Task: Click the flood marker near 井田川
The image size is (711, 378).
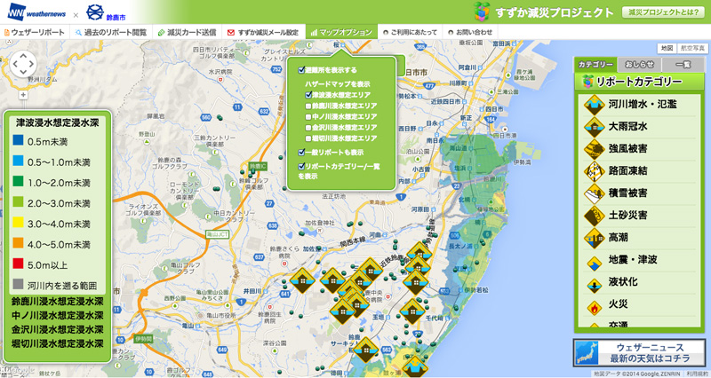Action: 302,280
